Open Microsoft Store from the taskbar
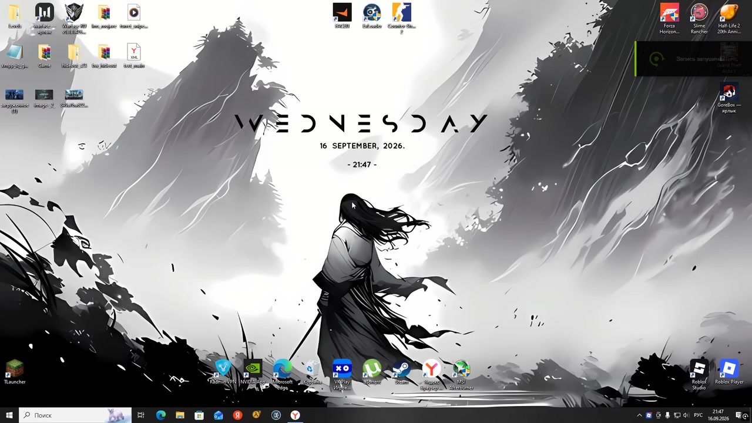The width and height of the screenshot is (752, 423). click(199, 415)
